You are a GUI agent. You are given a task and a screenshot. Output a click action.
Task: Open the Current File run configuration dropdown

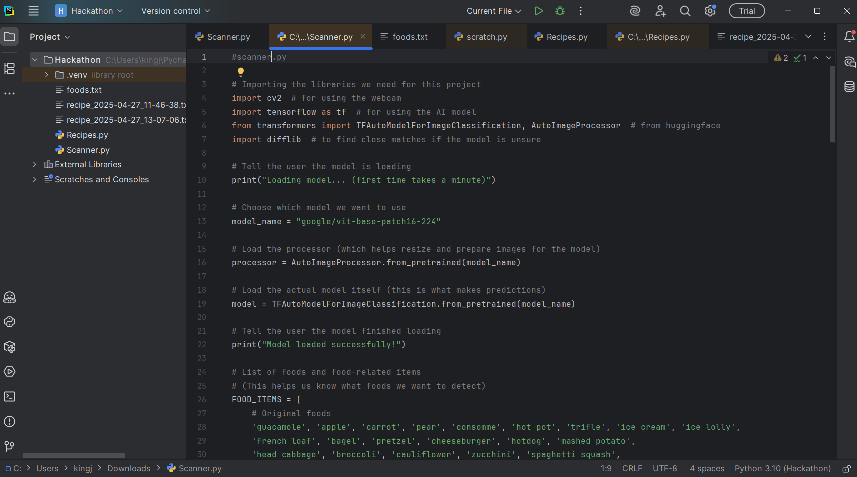[494, 11]
